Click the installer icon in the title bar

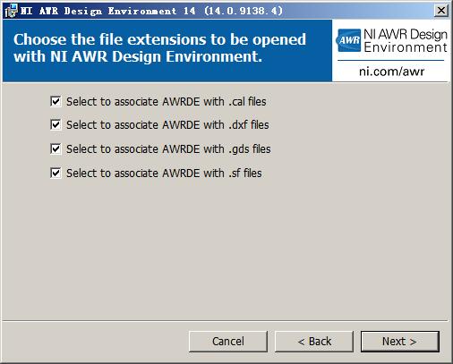[x=11, y=11]
